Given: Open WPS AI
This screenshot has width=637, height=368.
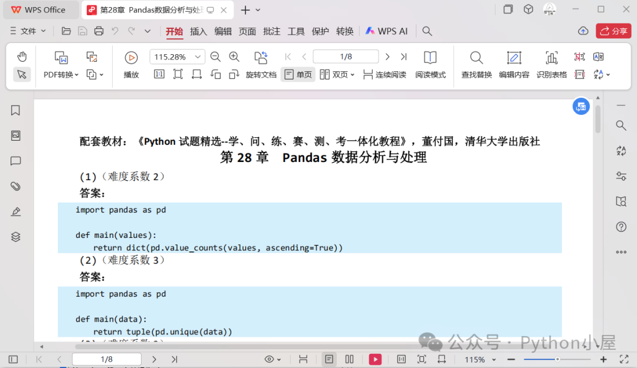Looking at the screenshot, I should pos(386,31).
